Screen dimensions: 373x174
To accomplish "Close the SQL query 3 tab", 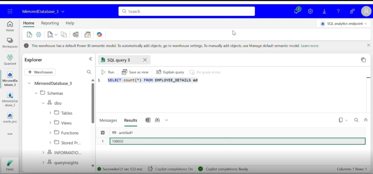I will click(145, 60).
